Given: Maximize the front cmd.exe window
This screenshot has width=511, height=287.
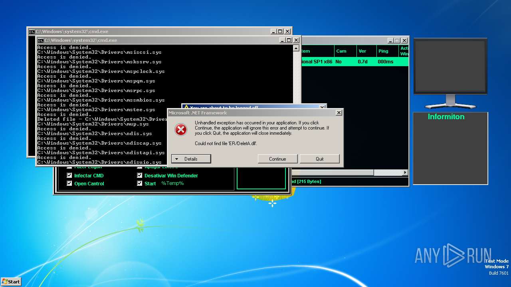Looking at the screenshot, I should click(x=289, y=40).
